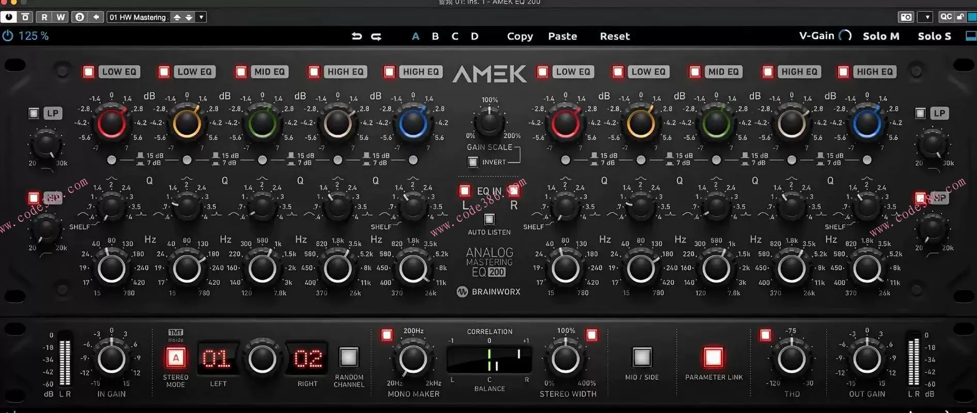
Task: Click the THD knob
Action: coord(791,359)
